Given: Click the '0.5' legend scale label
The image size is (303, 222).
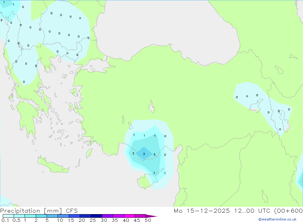Looking at the screenshot, I should 16,220.
